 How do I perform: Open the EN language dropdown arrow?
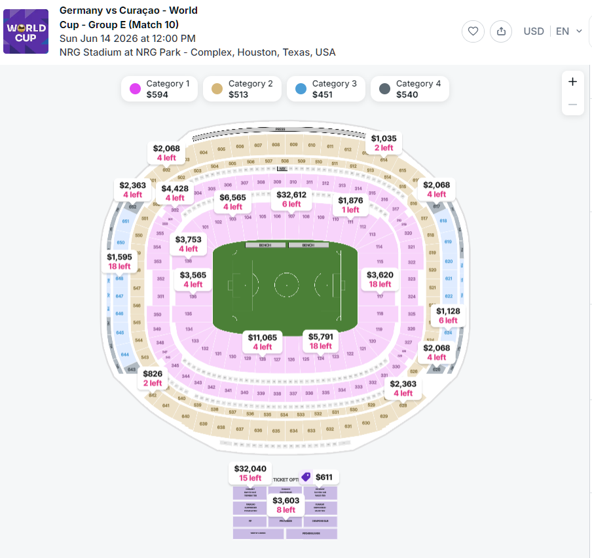579,31
